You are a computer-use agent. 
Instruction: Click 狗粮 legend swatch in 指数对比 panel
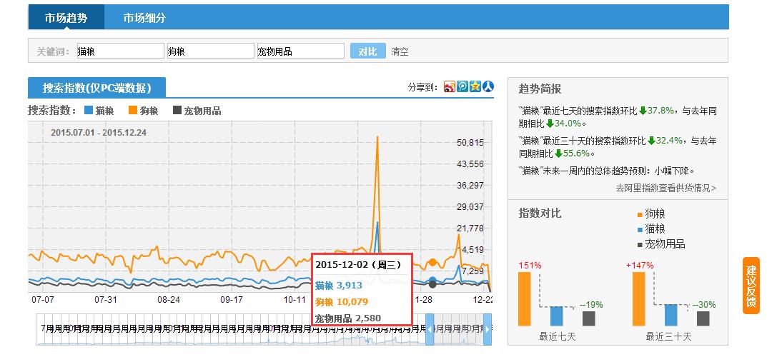tap(639, 215)
